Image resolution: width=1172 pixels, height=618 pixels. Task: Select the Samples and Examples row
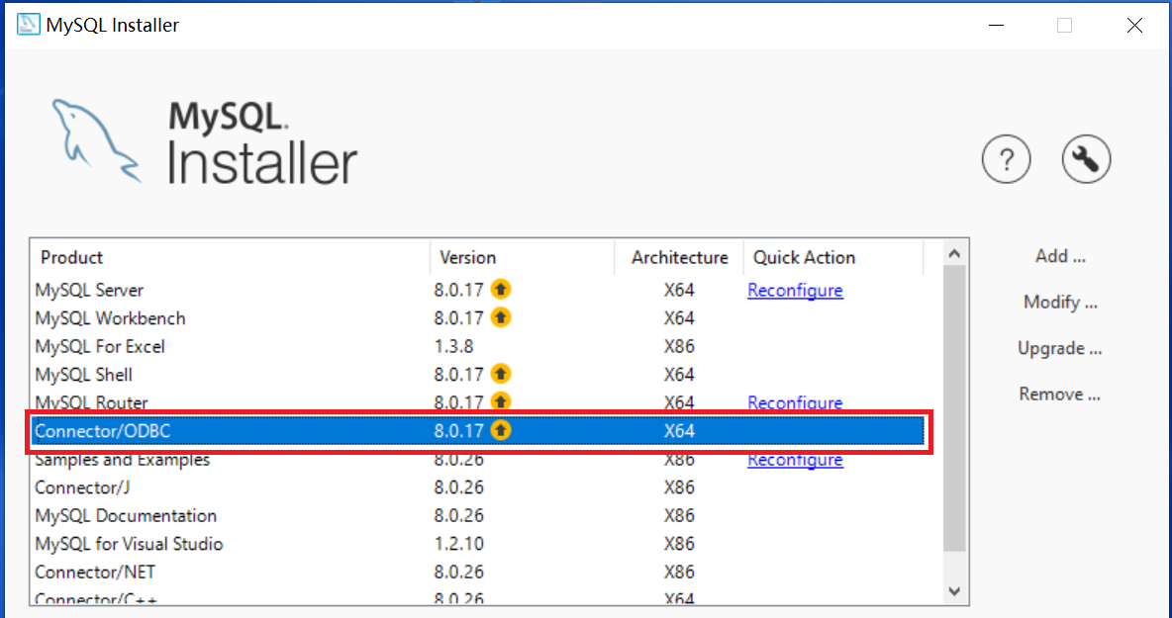(x=478, y=459)
